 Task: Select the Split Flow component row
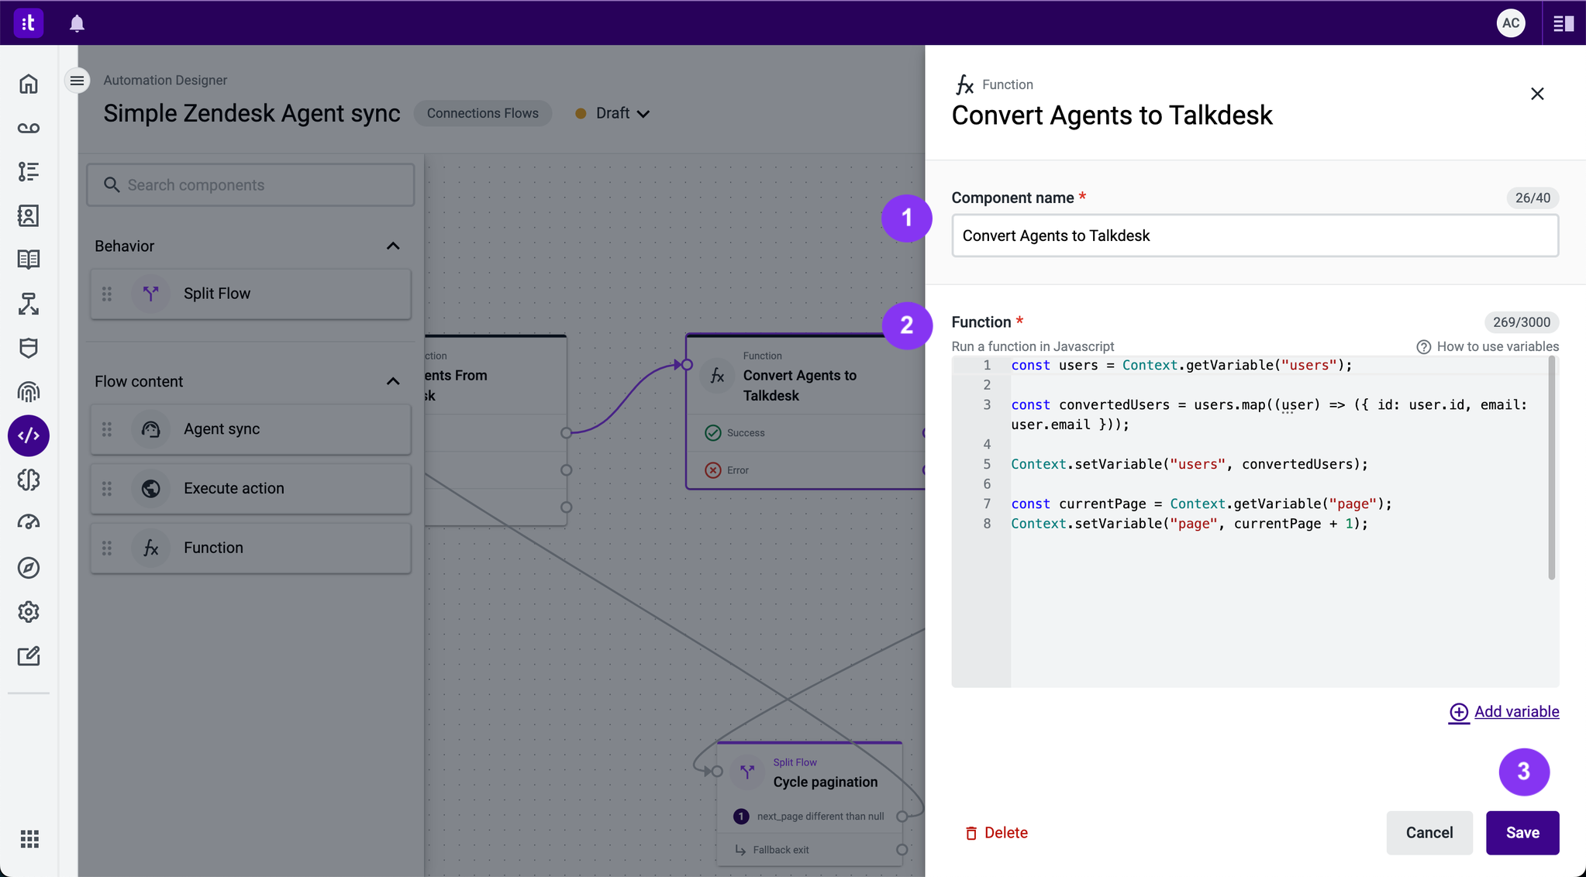[x=250, y=294]
